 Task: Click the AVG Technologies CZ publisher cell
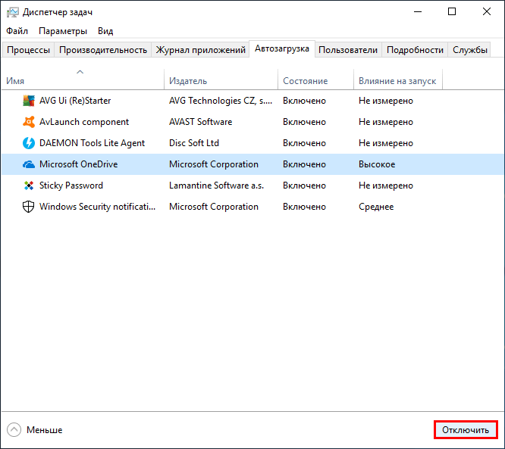(x=221, y=101)
